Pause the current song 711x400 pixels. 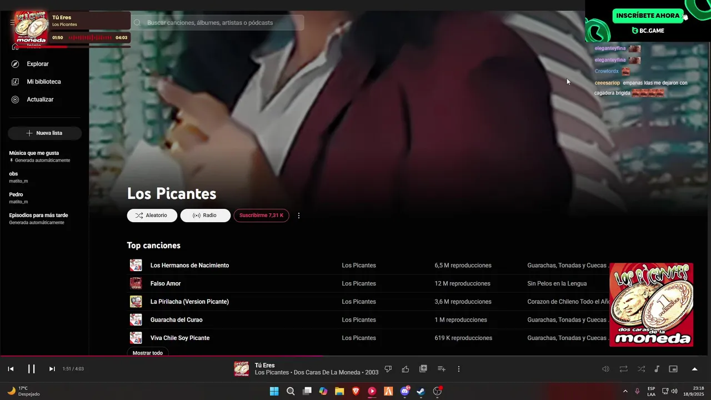click(x=32, y=369)
